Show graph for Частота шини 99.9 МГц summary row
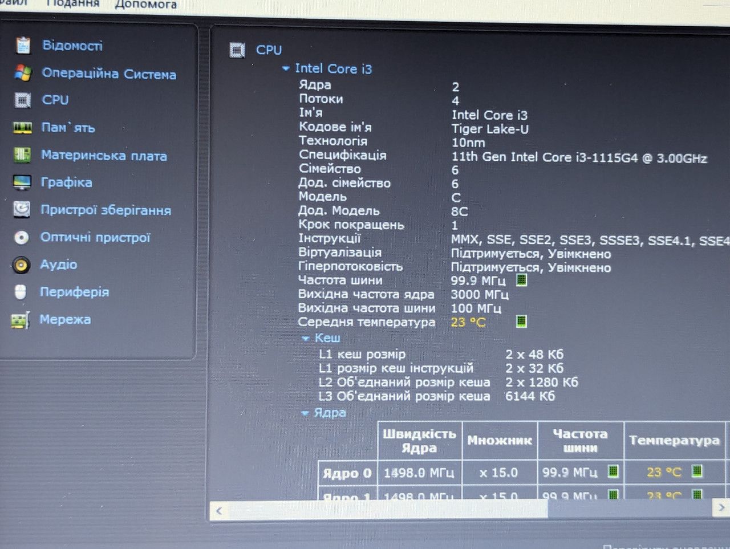The width and height of the screenshot is (730, 549). [x=521, y=280]
